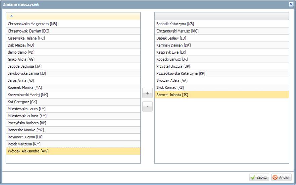Select Banasik Katarzyna [KB]
Image resolution: width=296 pixels, height=185 pixels.
point(222,24)
